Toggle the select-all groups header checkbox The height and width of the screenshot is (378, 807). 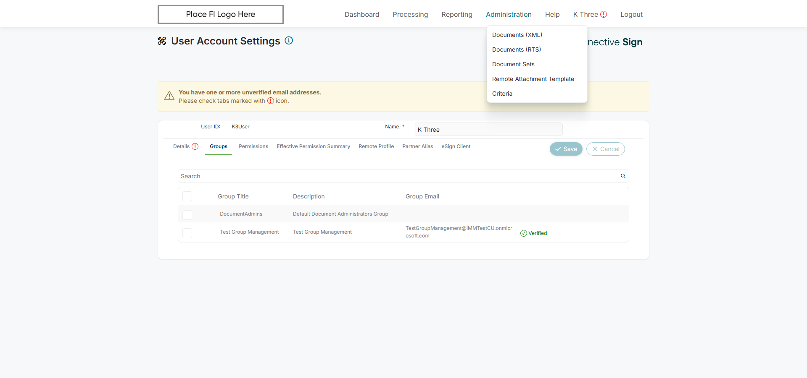pos(187,196)
